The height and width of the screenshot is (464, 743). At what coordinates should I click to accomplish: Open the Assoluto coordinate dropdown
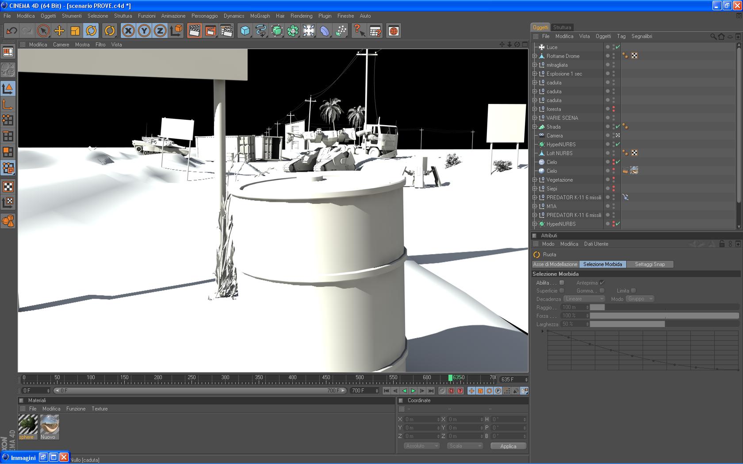421,446
